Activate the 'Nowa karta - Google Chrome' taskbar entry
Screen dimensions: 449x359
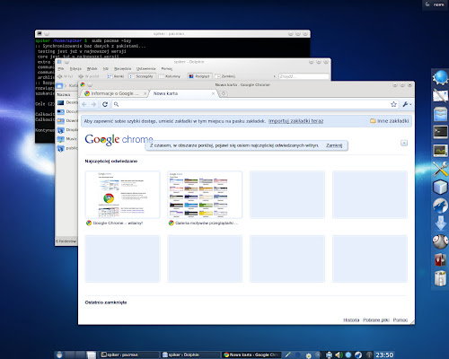click(x=251, y=355)
